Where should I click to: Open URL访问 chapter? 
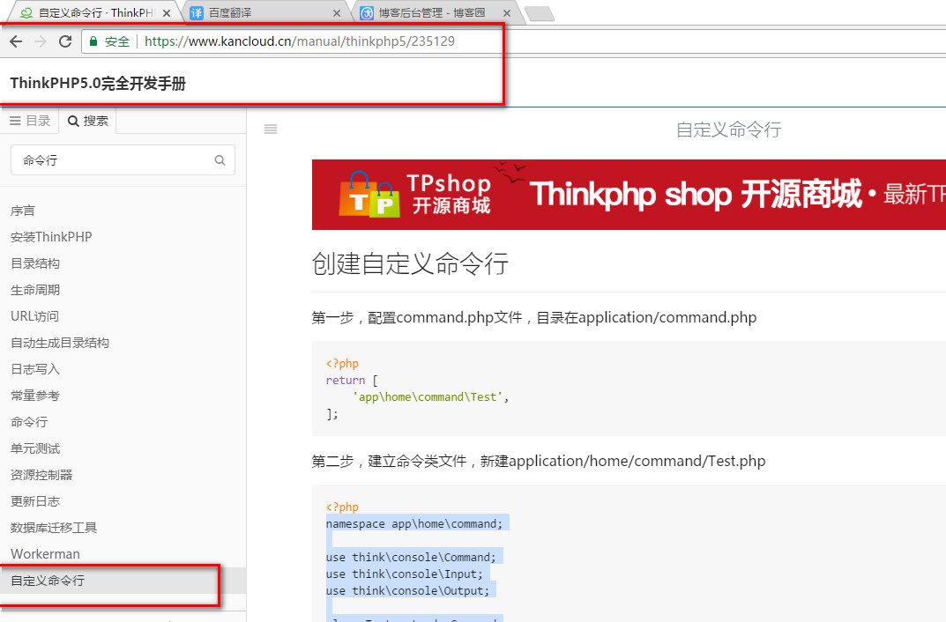pos(34,316)
